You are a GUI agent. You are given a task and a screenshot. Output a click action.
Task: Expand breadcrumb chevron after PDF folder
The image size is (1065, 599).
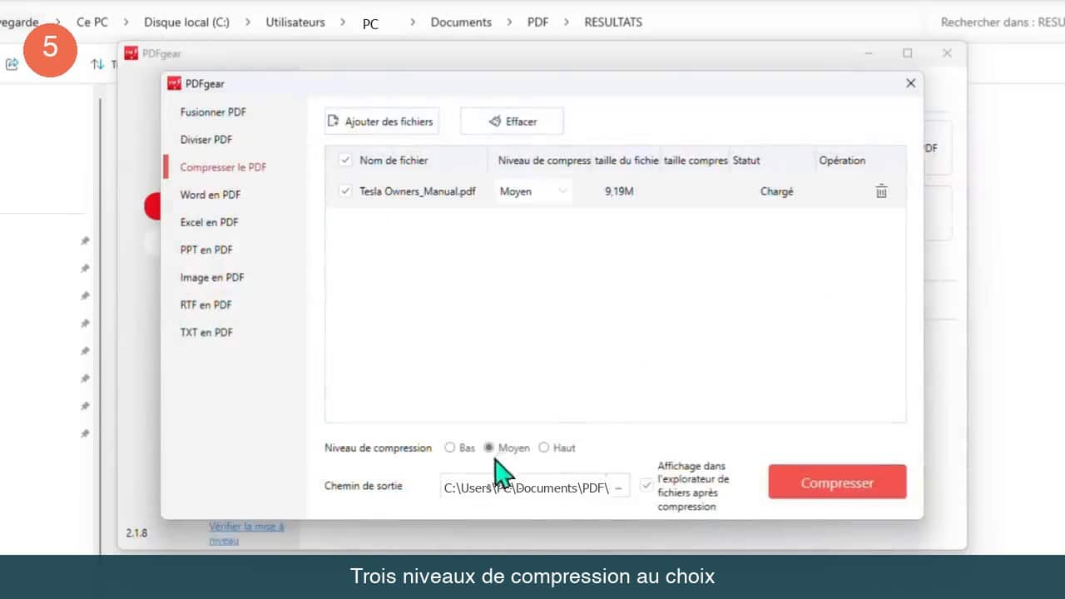(567, 22)
